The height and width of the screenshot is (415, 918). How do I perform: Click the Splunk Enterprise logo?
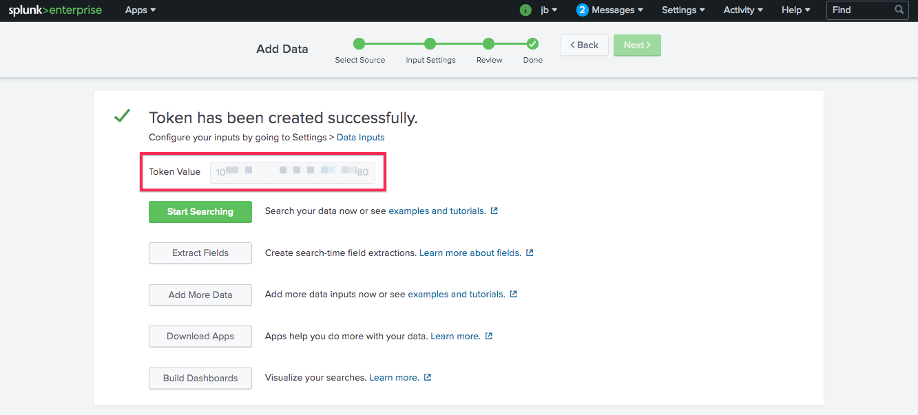click(x=55, y=10)
